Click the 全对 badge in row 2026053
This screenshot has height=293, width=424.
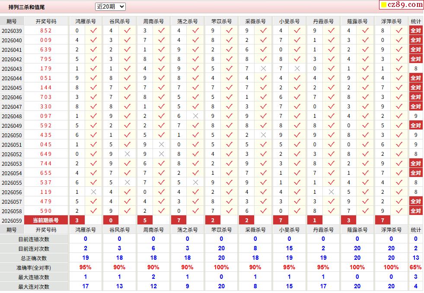point(416,164)
